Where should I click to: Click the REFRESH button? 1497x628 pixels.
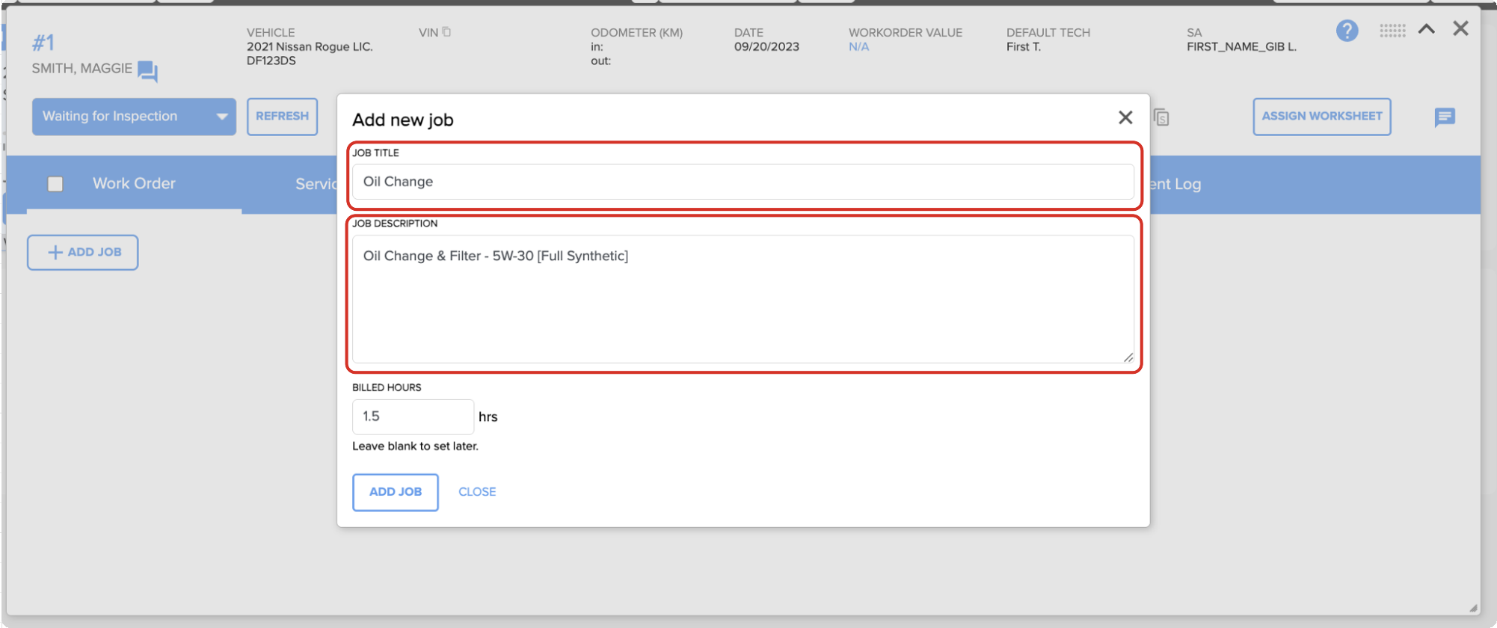point(282,117)
